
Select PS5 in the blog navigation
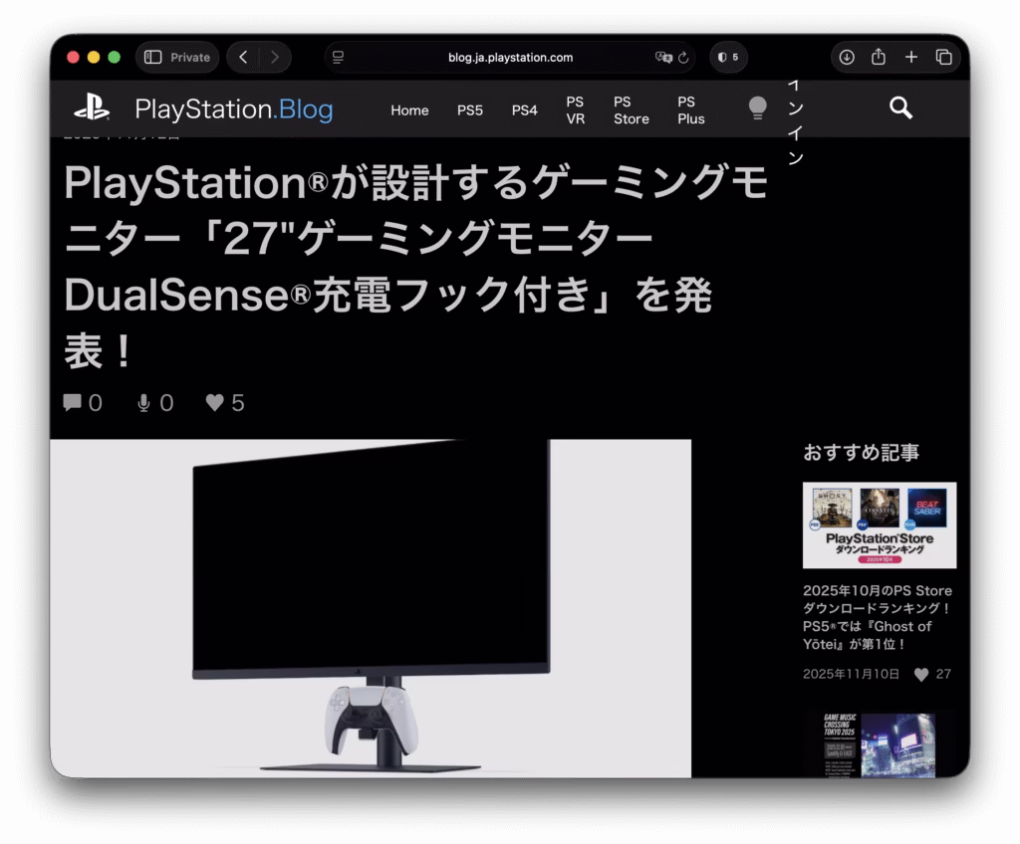click(x=469, y=109)
